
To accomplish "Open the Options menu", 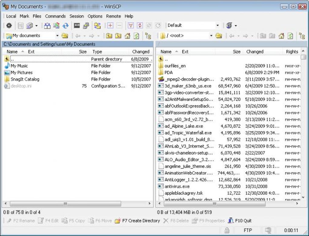I will (x=95, y=16).
